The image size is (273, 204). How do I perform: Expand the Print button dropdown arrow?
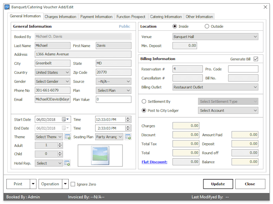pyautogui.click(x=33, y=184)
